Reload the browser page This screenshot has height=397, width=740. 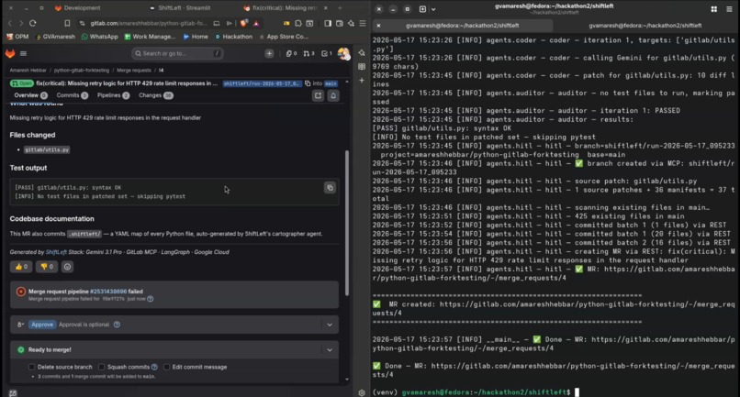point(32,23)
